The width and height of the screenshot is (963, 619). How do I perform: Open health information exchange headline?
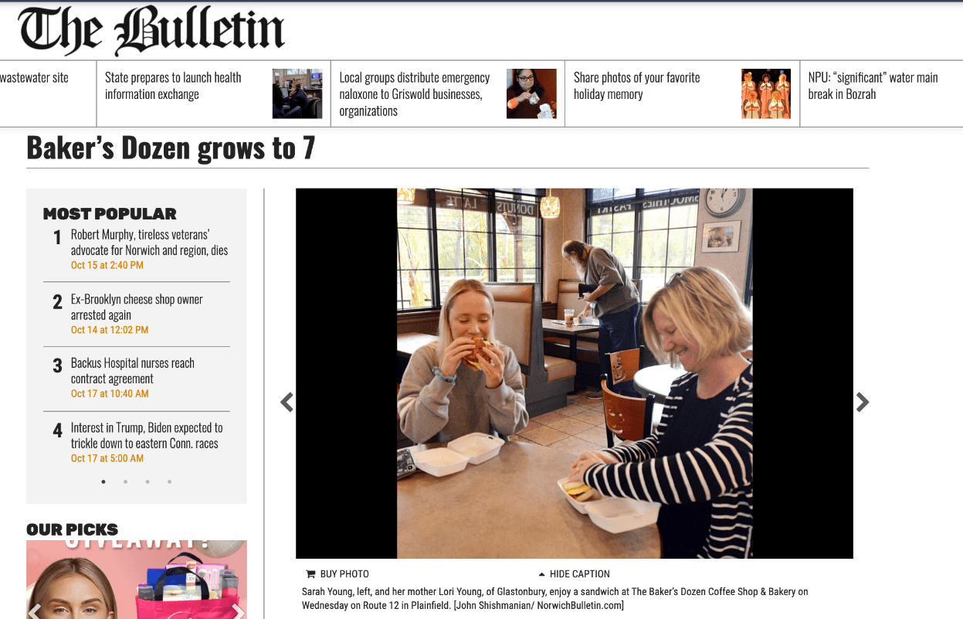[173, 86]
